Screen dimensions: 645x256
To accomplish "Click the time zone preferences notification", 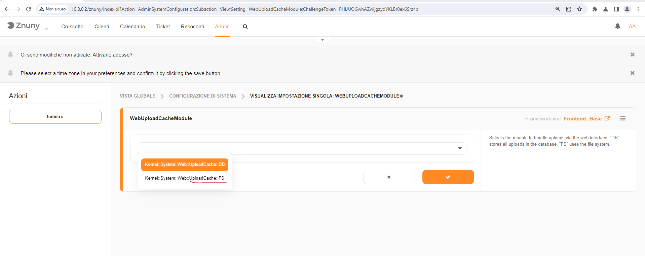I will pos(121,73).
